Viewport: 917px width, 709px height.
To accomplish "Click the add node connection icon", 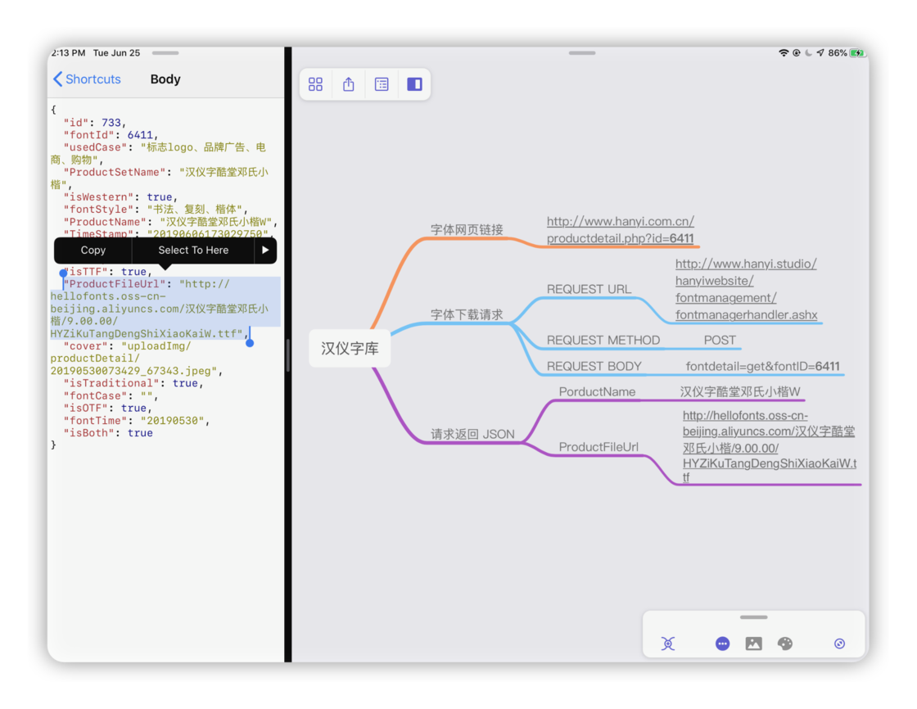I will (668, 644).
